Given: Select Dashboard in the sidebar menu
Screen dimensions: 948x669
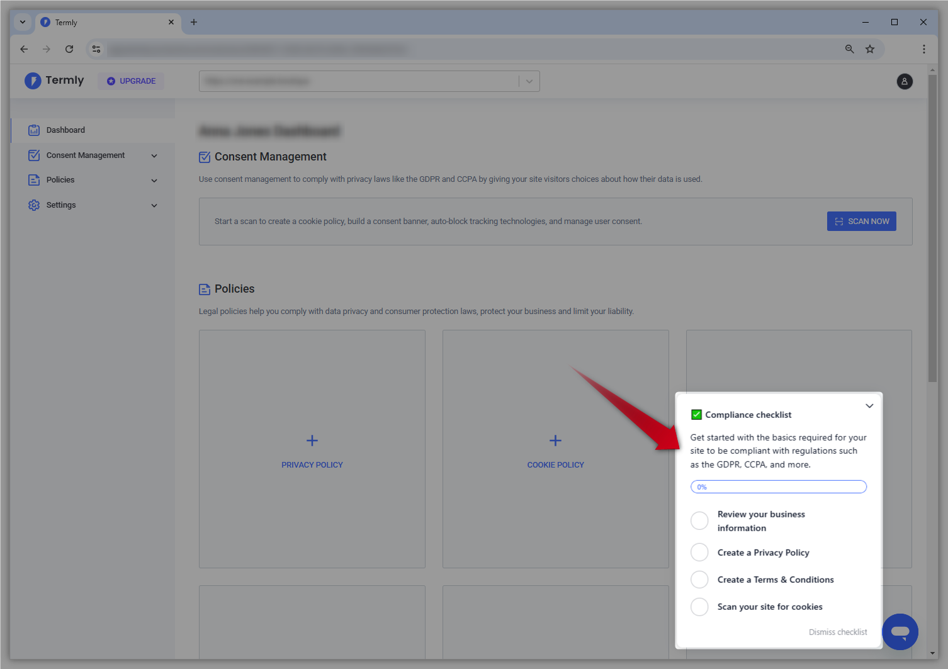Looking at the screenshot, I should tap(65, 130).
